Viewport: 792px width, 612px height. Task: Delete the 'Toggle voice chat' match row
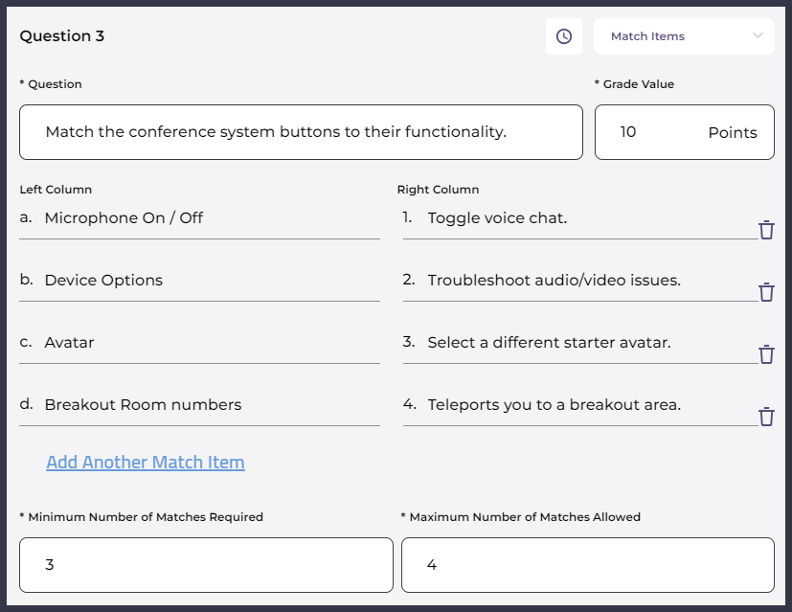pyautogui.click(x=766, y=230)
